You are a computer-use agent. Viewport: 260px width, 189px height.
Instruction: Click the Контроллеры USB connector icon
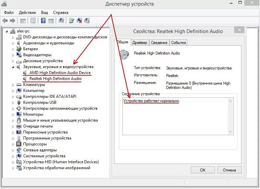pos(19,102)
